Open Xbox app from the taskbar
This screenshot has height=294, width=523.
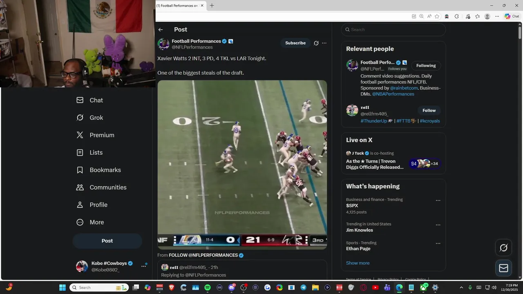[423, 287]
